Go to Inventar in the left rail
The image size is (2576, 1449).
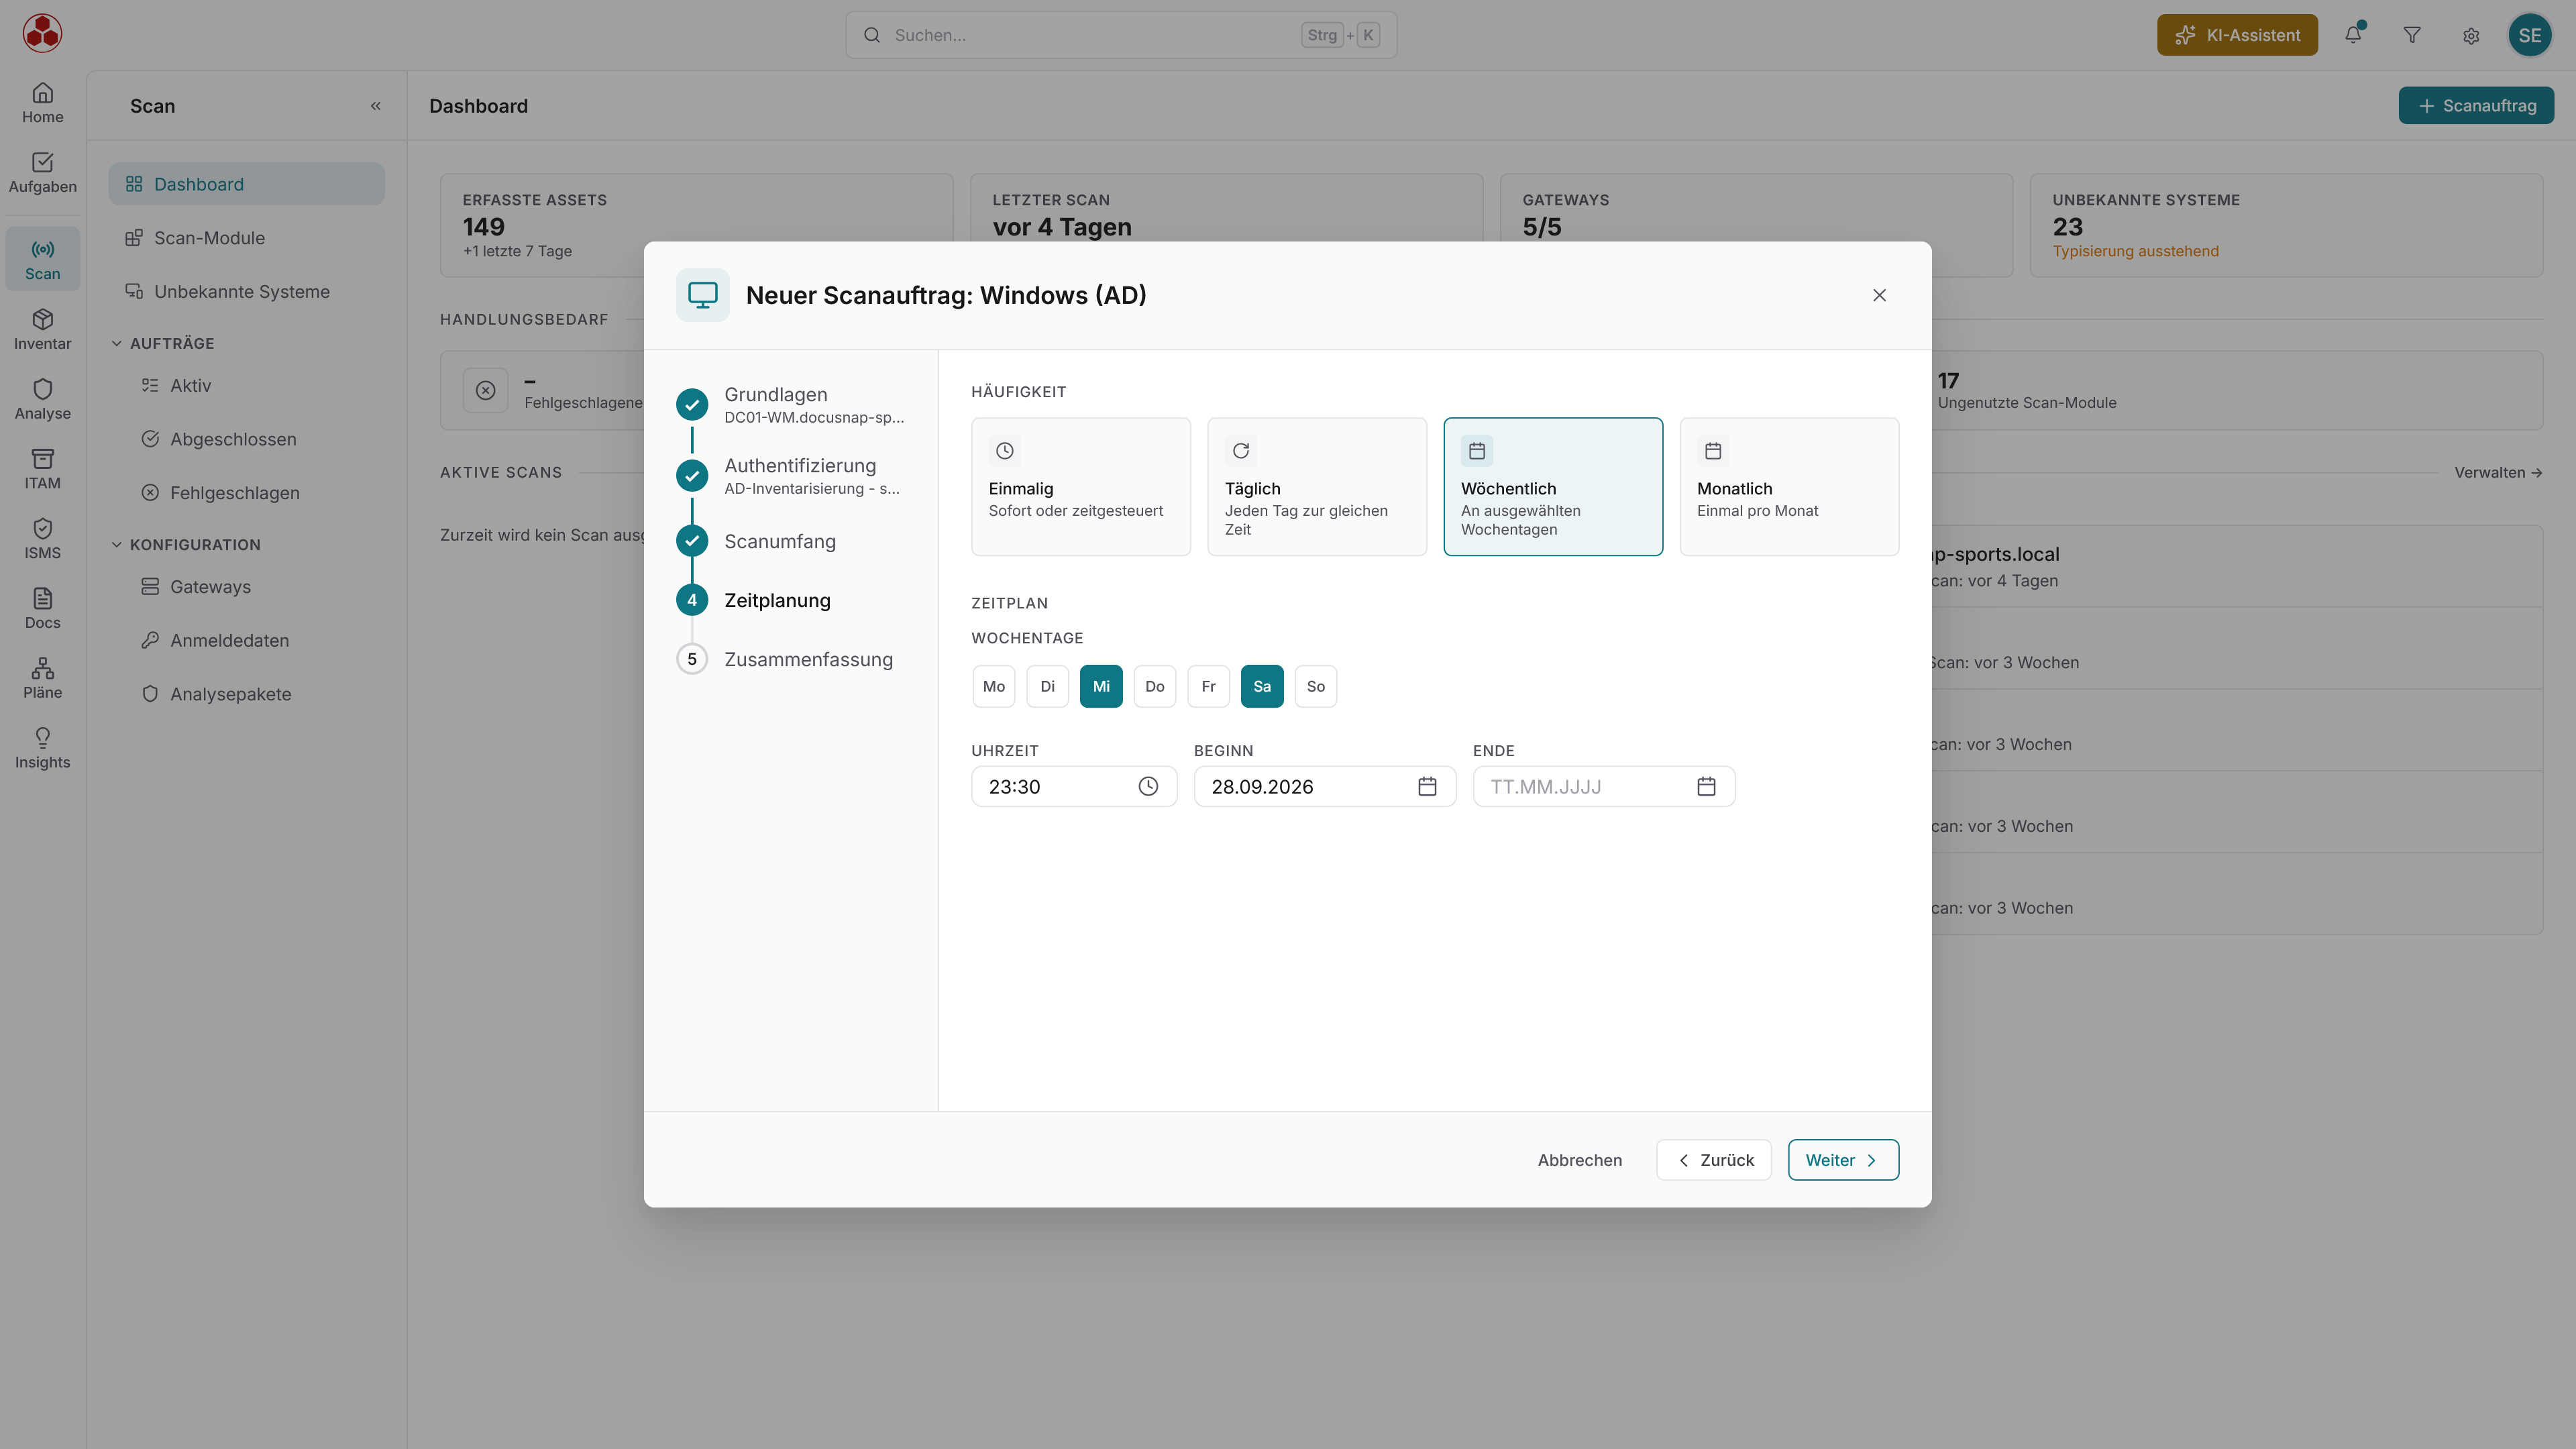(42, 330)
